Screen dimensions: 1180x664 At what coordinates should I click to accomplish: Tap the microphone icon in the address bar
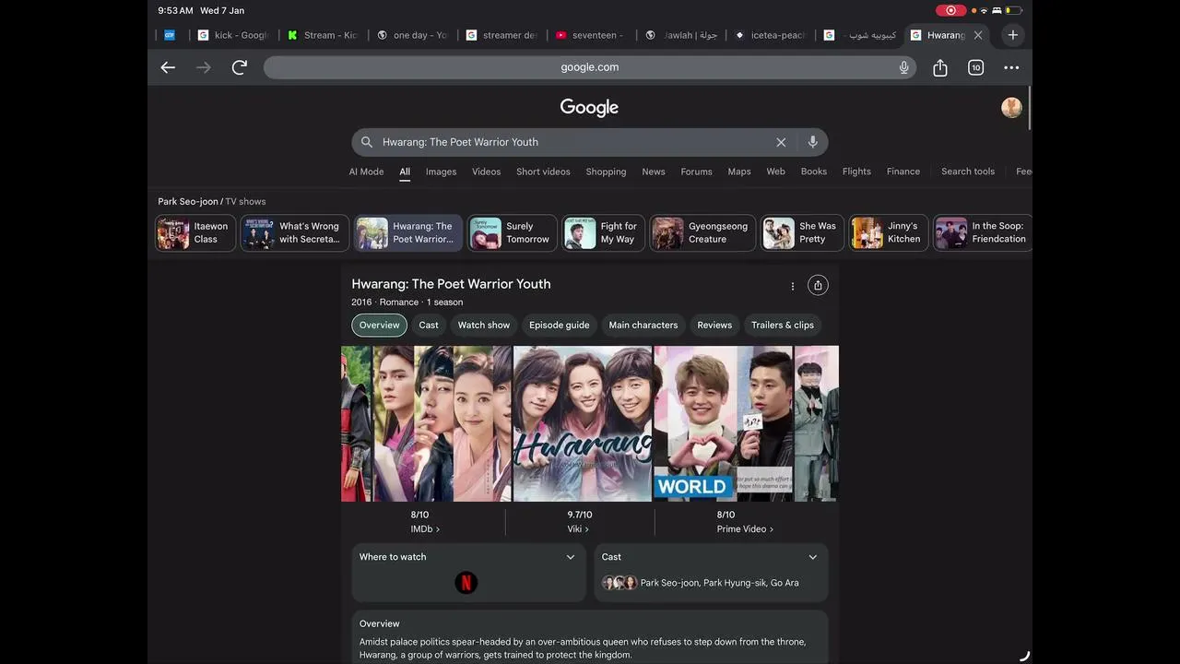click(x=904, y=67)
